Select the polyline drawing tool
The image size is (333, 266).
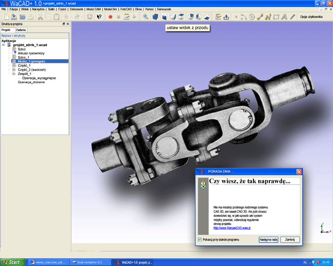click(268, 17)
